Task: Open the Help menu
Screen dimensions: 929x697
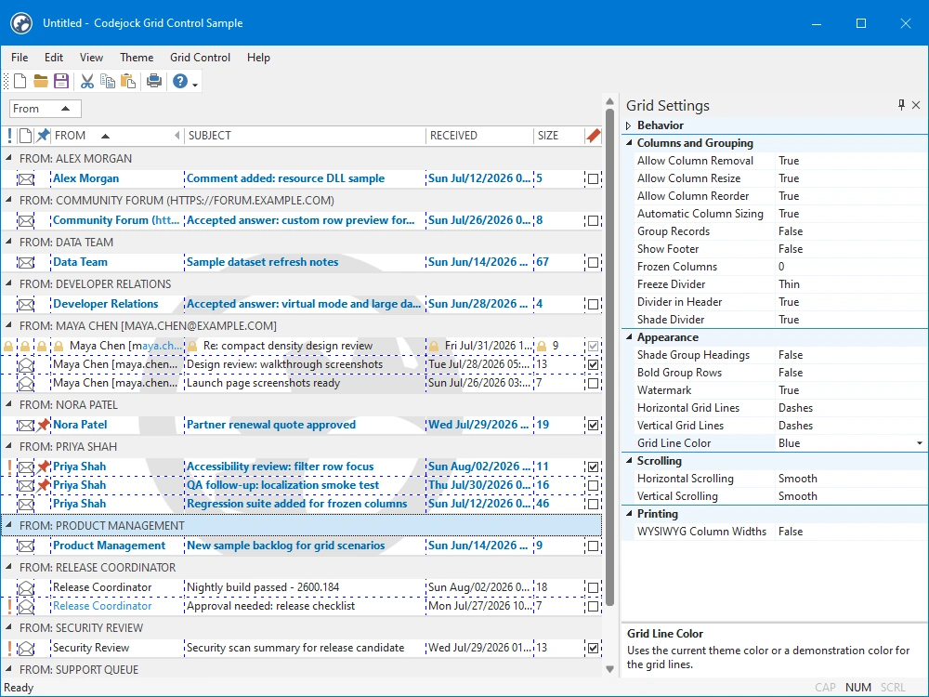Action: click(x=258, y=58)
